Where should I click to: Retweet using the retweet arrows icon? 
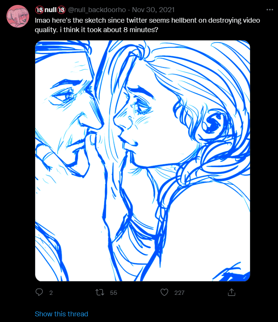[100, 292]
